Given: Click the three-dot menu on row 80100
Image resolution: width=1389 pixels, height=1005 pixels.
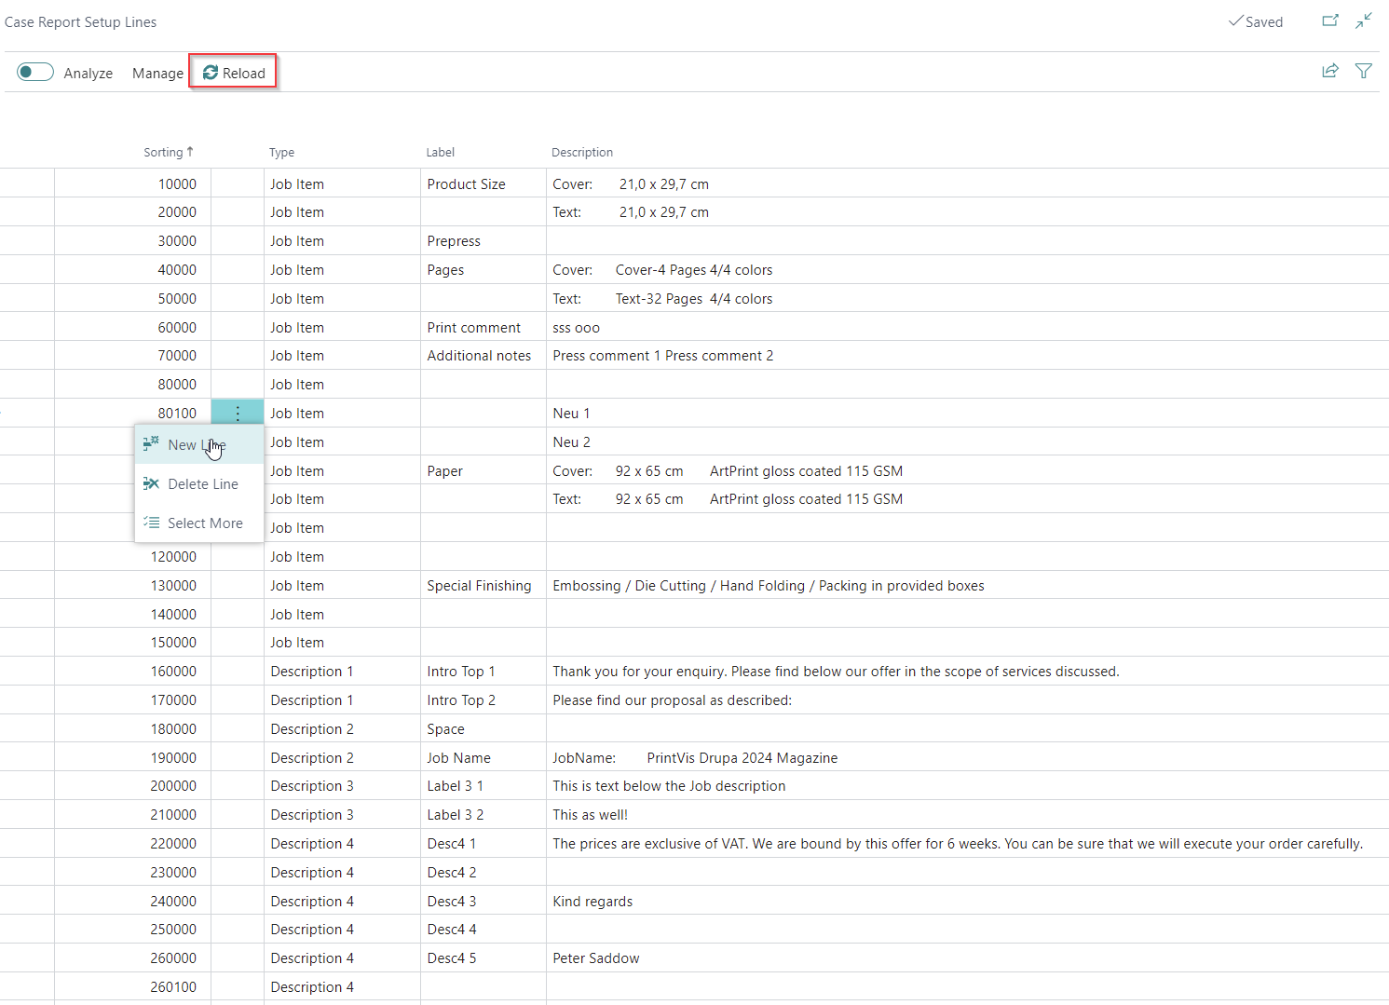Looking at the screenshot, I should 238,413.
